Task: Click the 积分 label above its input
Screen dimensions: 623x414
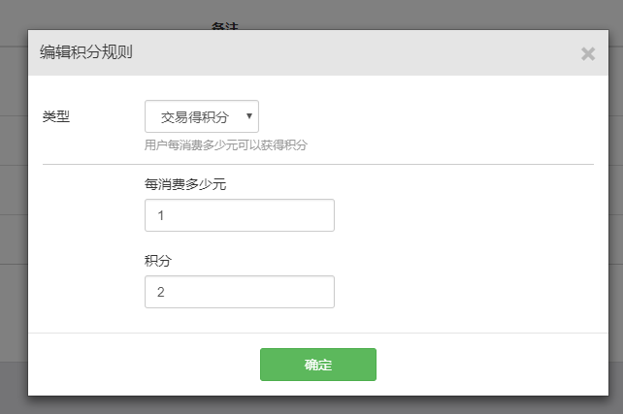Action: click(x=158, y=260)
